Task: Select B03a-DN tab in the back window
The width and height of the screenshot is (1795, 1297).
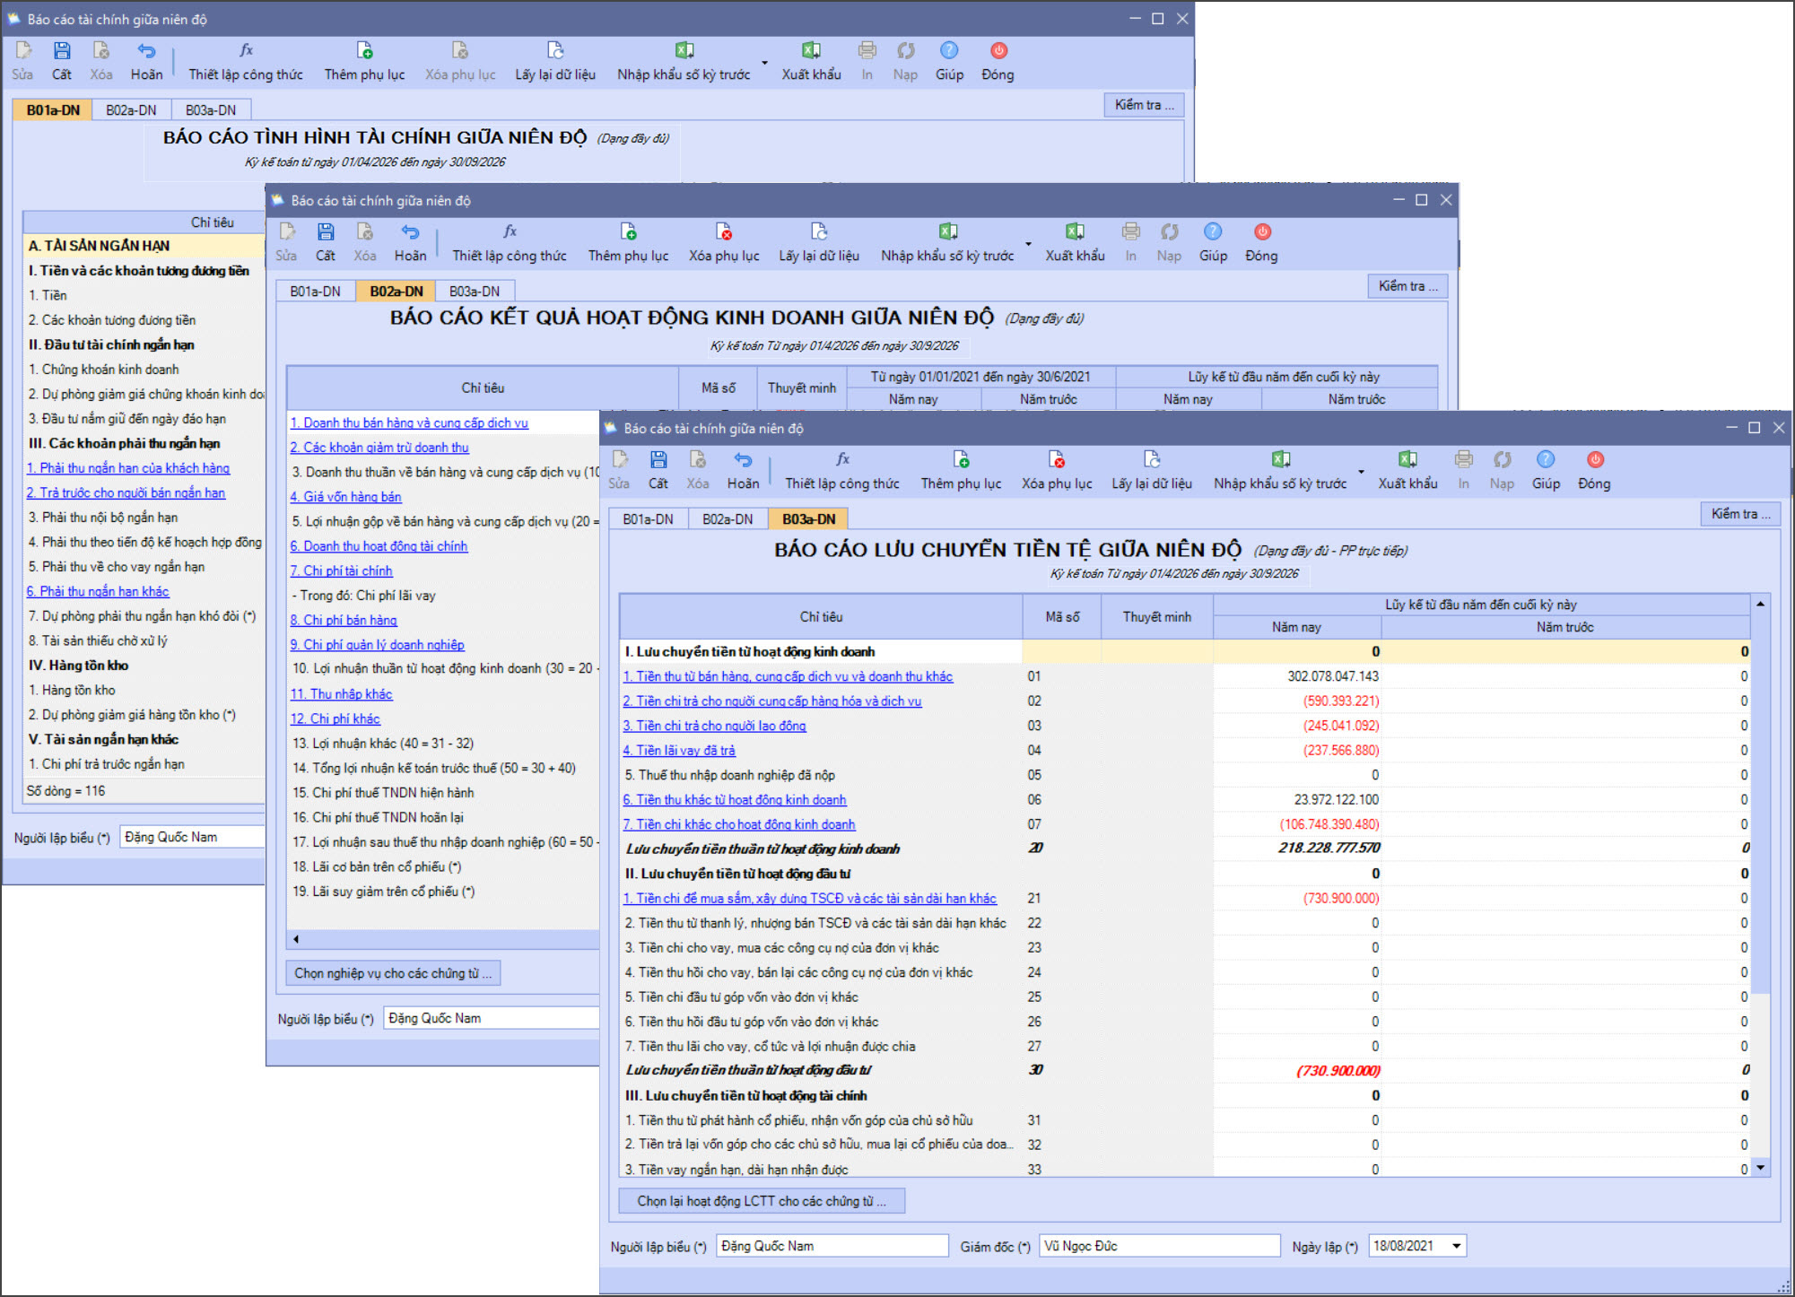Action: [211, 110]
